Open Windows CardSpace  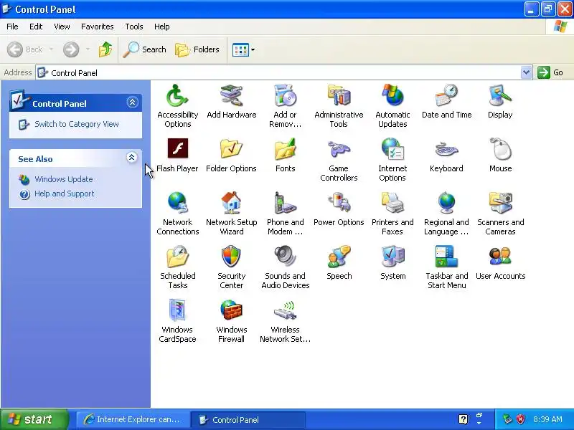[x=177, y=321]
